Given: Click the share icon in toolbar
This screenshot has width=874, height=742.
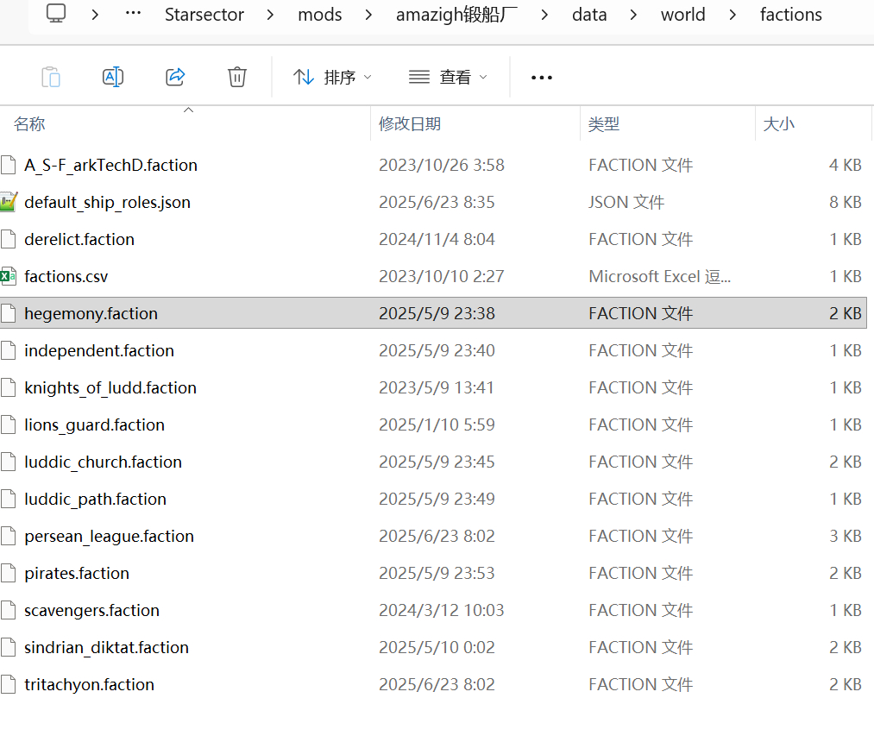Looking at the screenshot, I should click(x=175, y=77).
